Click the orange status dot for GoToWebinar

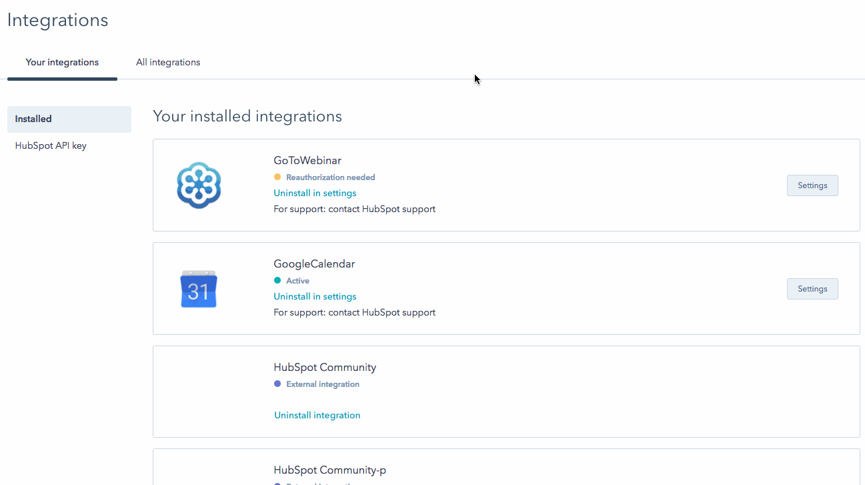(277, 177)
